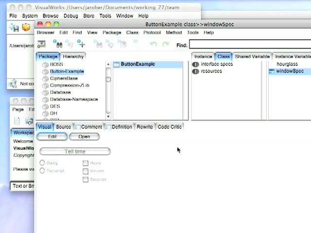Open the Package menu
311x233 pixels.
coord(112,33)
